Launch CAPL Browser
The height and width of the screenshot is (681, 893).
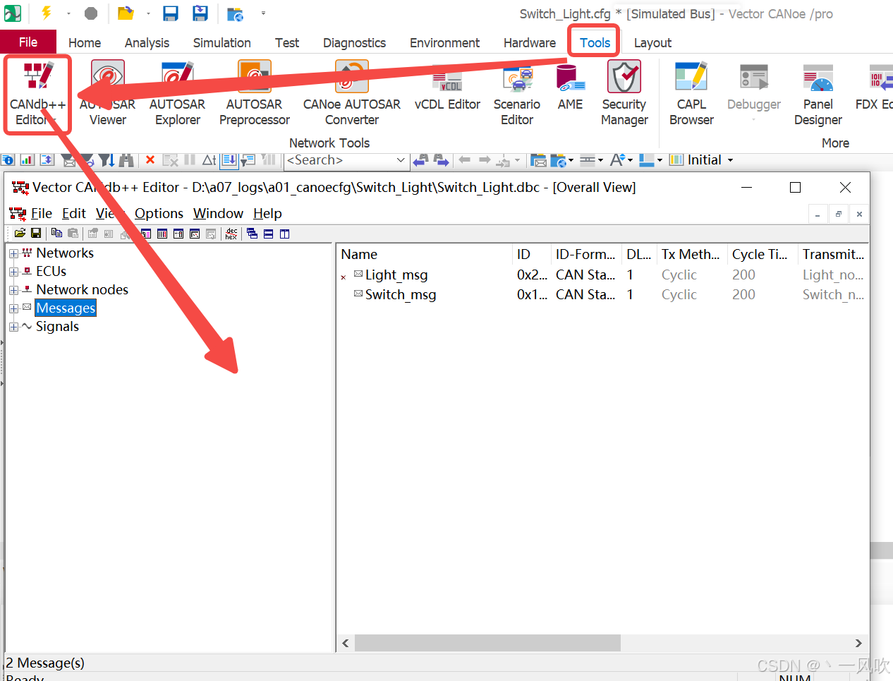tap(691, 94)
